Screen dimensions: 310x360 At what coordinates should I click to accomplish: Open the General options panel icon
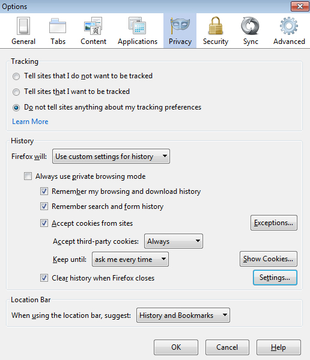[23, 26]
